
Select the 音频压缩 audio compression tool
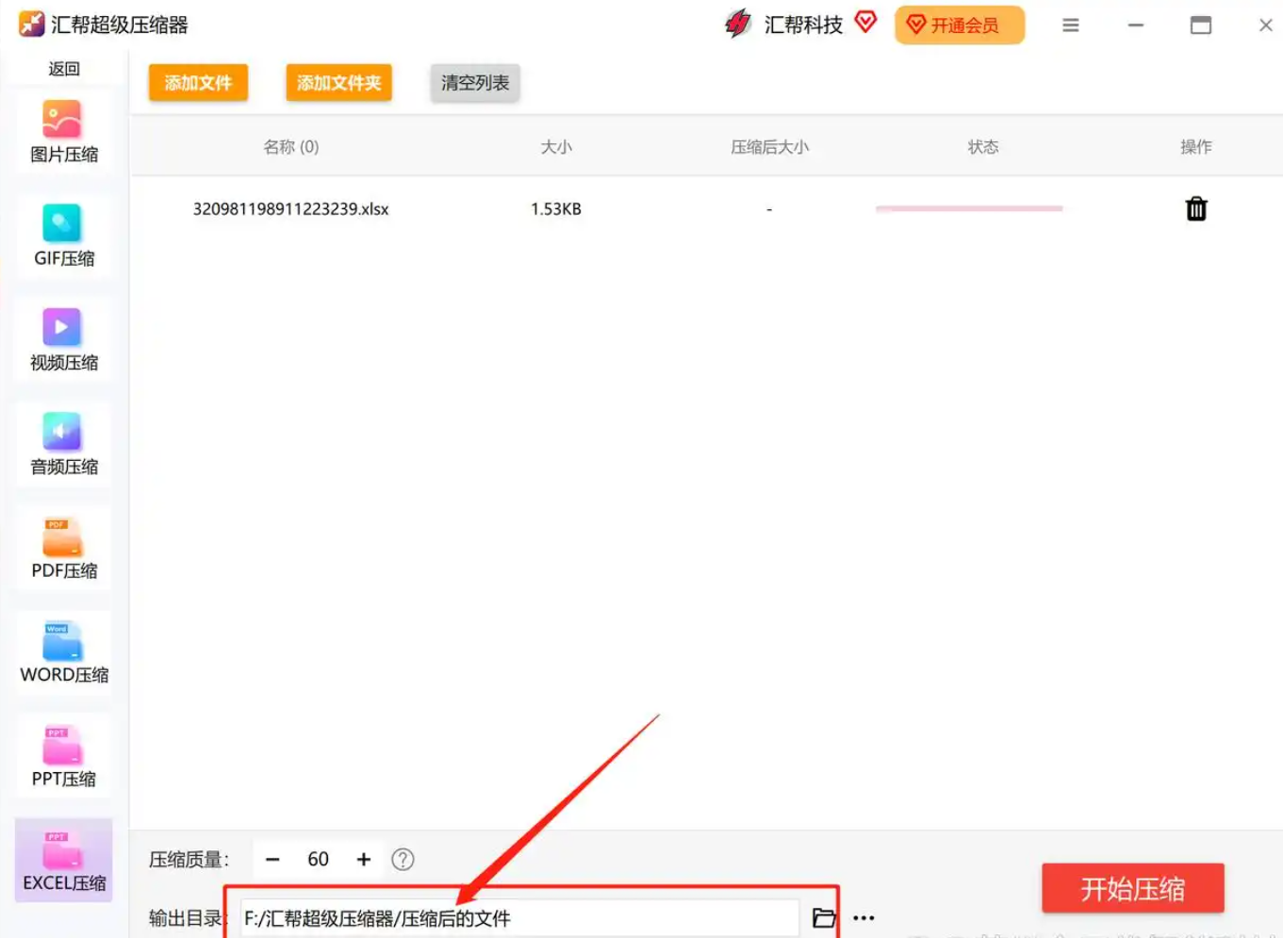63,445
